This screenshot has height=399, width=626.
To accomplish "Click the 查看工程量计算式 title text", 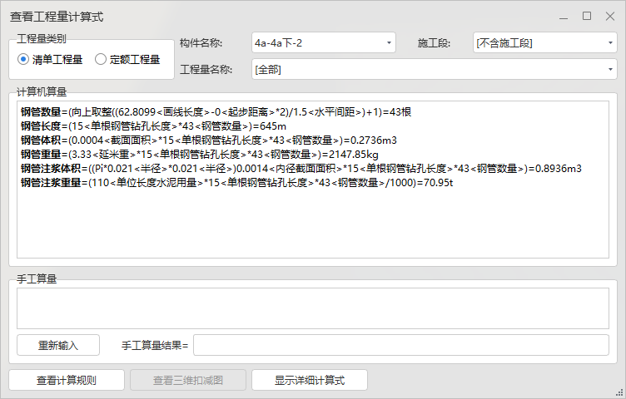I will click(57, 17).
